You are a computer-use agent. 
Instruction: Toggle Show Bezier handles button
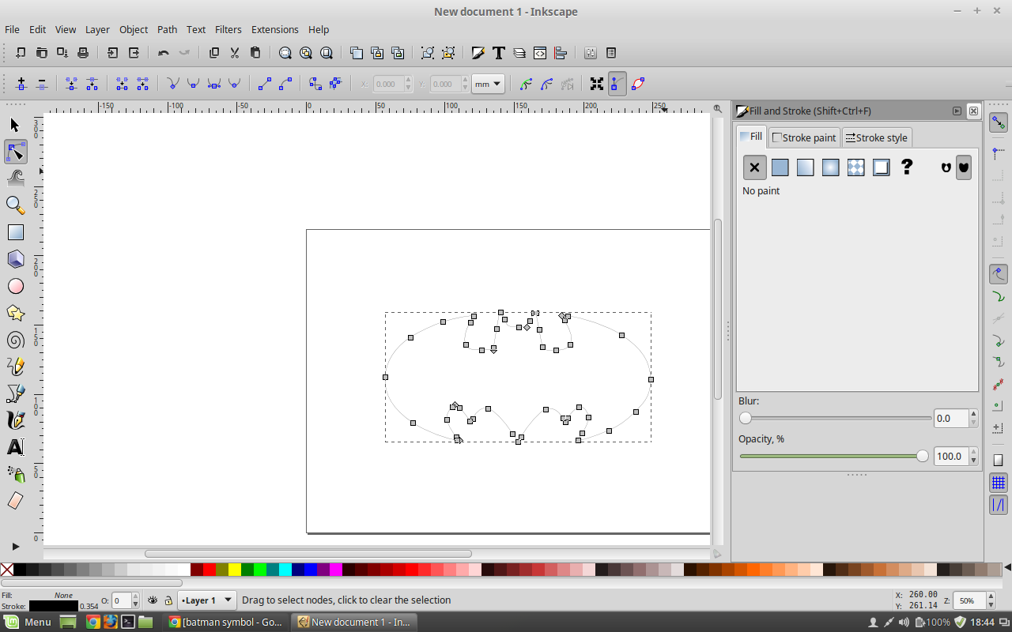[x=617, y=84]
